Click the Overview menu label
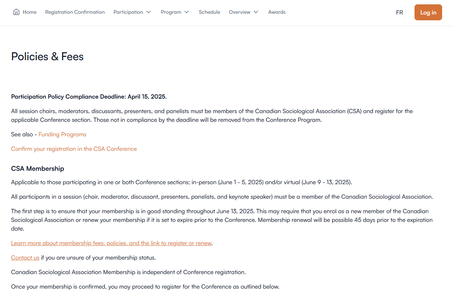The width and height of the screenshot is (453, 306). click(240, 12)
